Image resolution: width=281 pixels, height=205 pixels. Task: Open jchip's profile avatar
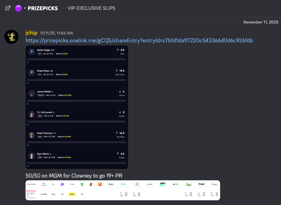tap(11, 36)
